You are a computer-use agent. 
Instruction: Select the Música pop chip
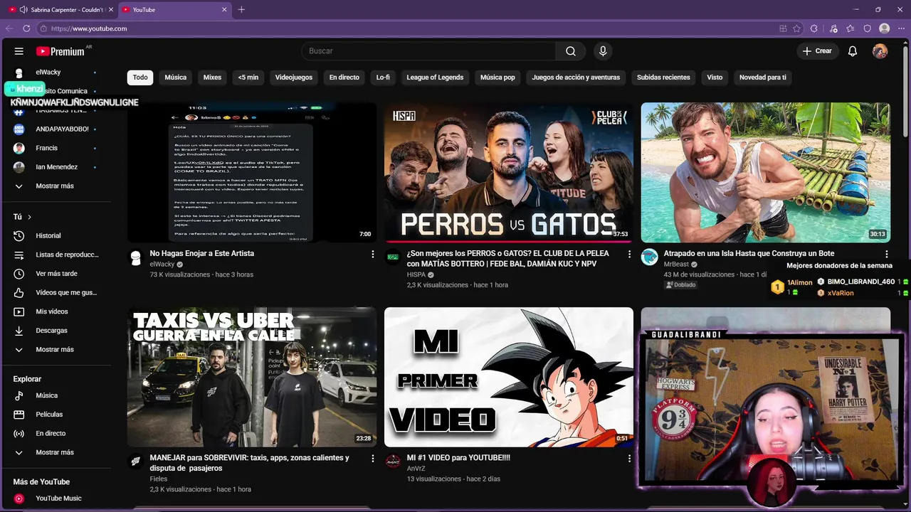click(x=497, y=78)
